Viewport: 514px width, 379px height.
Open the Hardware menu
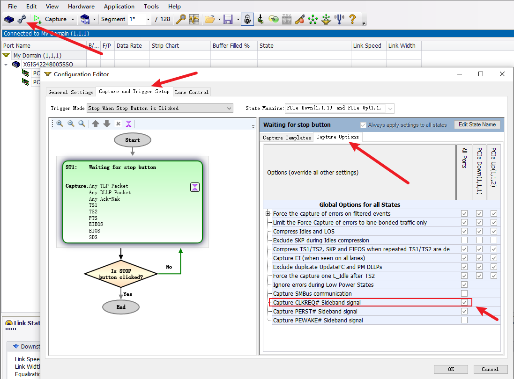(81, 6)
